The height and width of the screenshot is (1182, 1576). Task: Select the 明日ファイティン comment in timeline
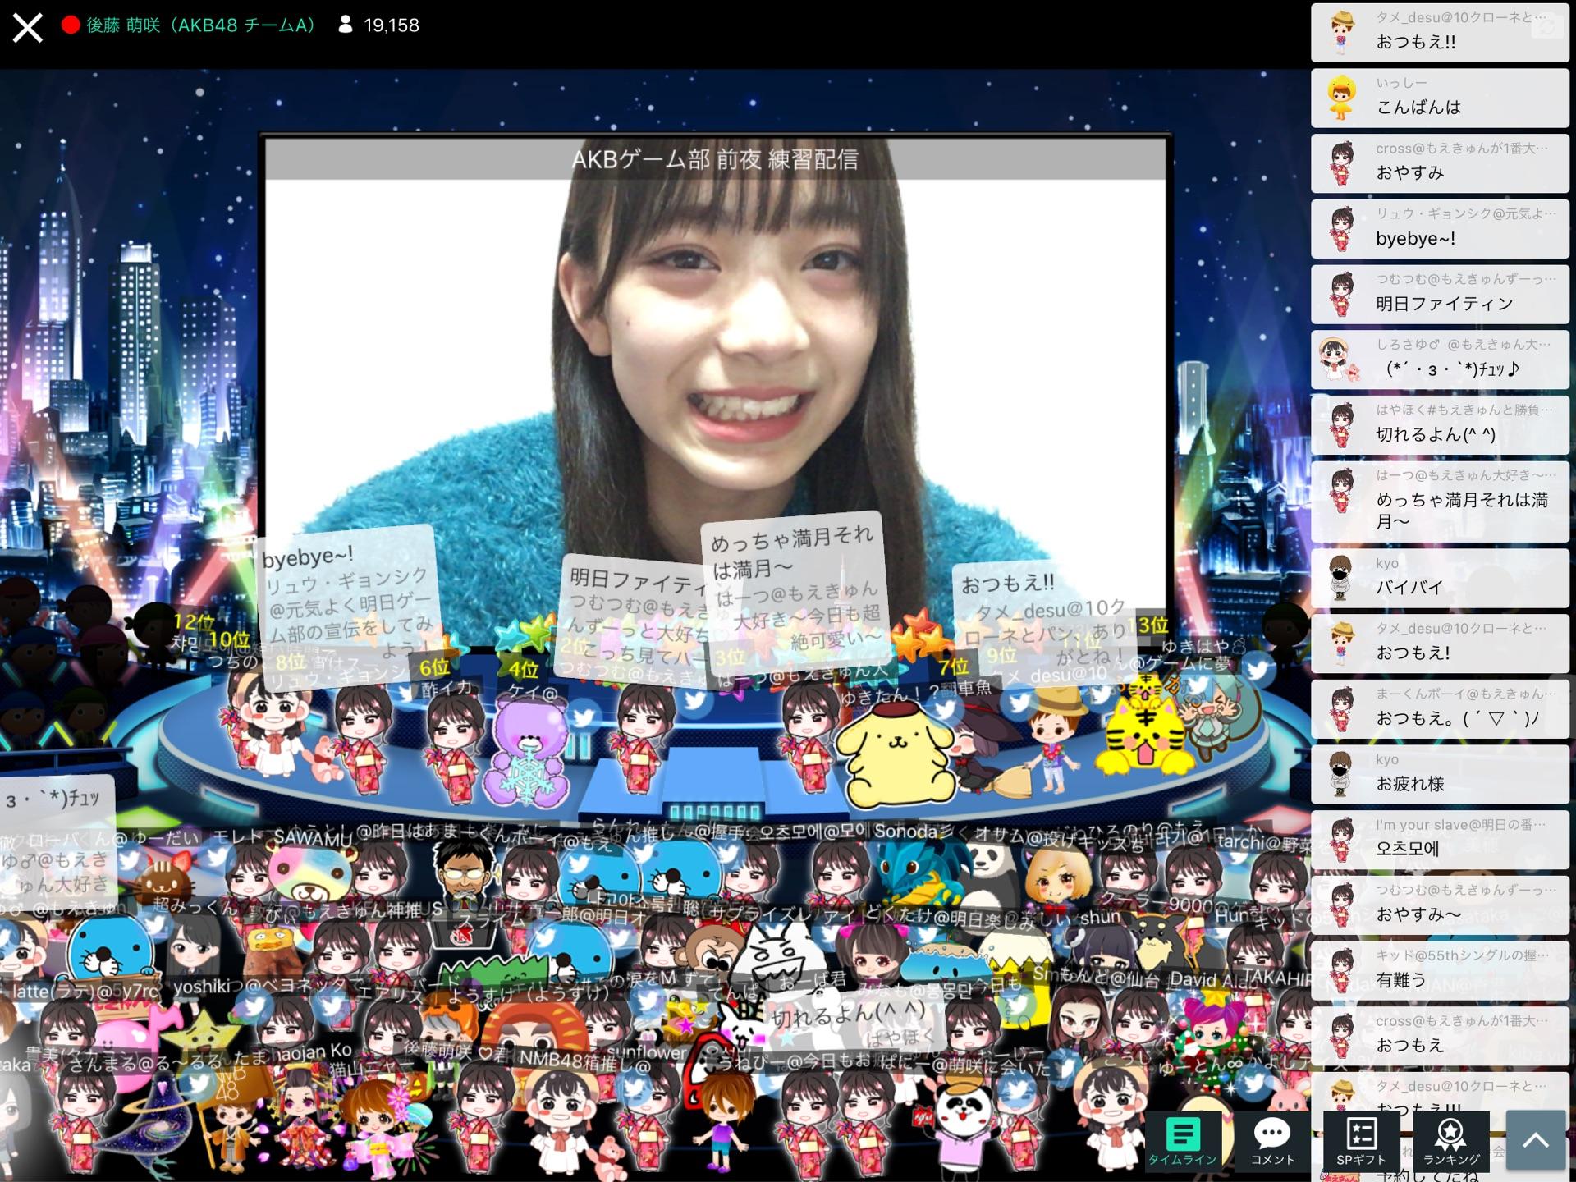pyautogui.click(x=1440, y=295)
